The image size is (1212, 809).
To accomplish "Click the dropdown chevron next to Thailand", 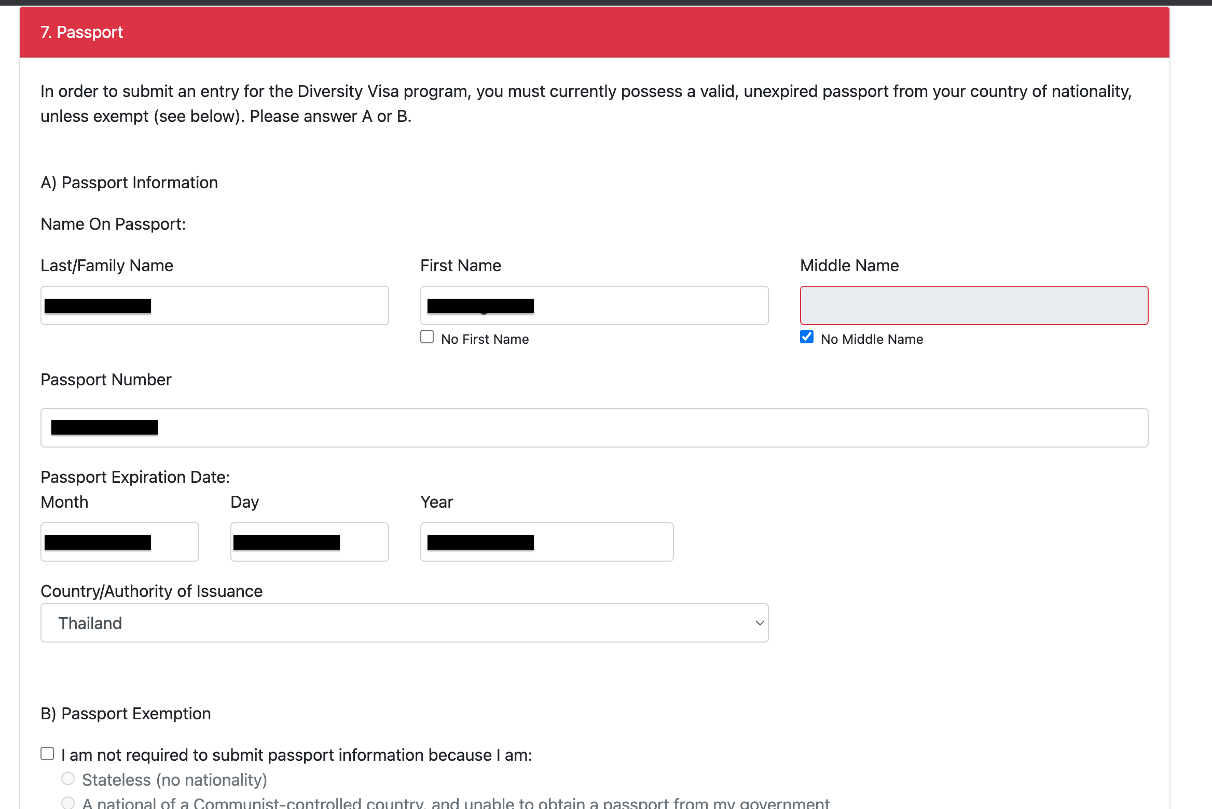I will tap(760, 623).
